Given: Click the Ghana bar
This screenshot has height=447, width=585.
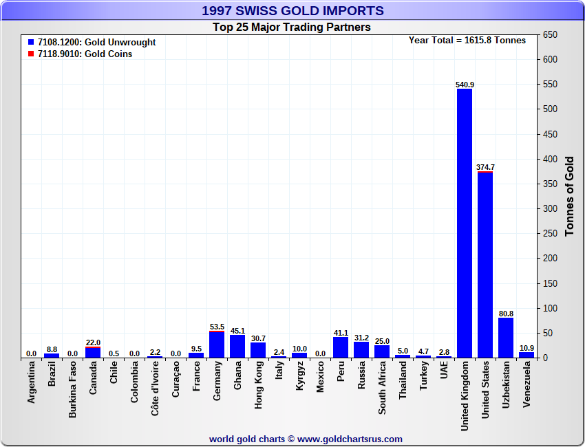Looking at the screenshot, I should 237,347.
